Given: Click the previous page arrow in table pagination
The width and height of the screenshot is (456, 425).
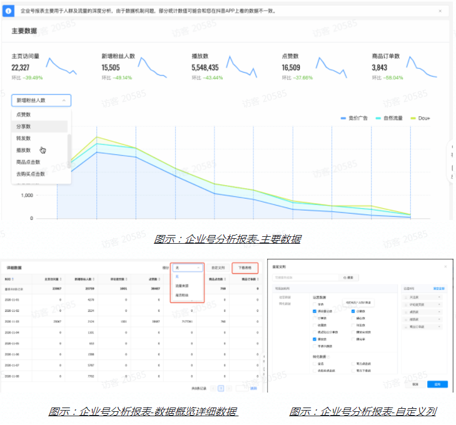Looking at the screenshot, I should (x=212, y=388).
